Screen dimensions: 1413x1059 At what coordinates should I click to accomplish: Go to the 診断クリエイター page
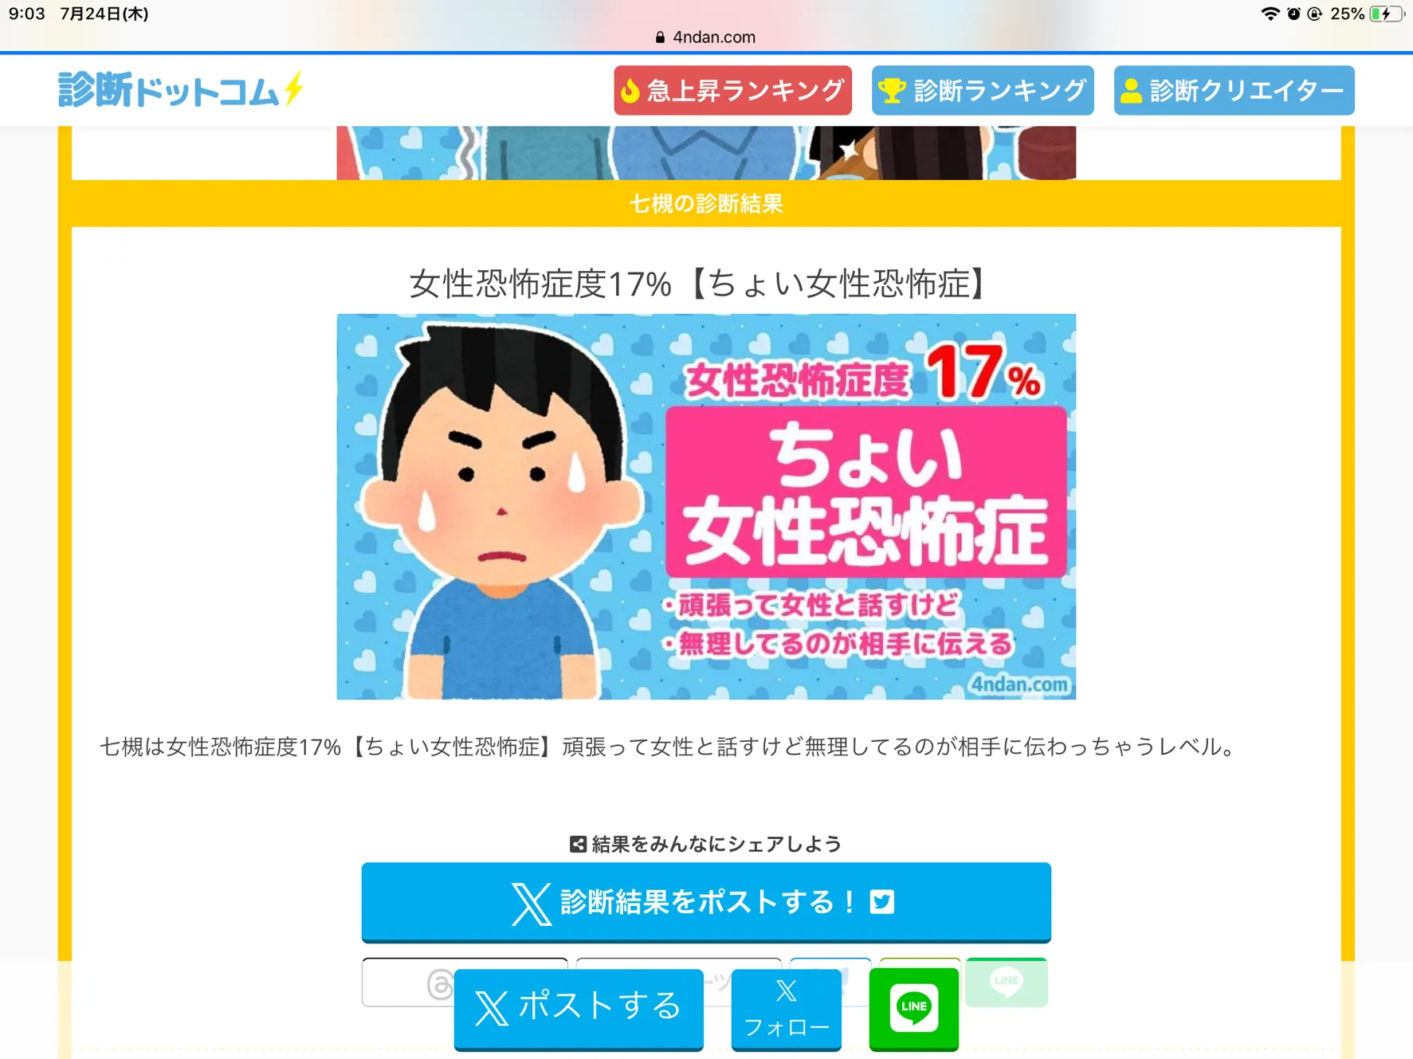pos(1234,91)
